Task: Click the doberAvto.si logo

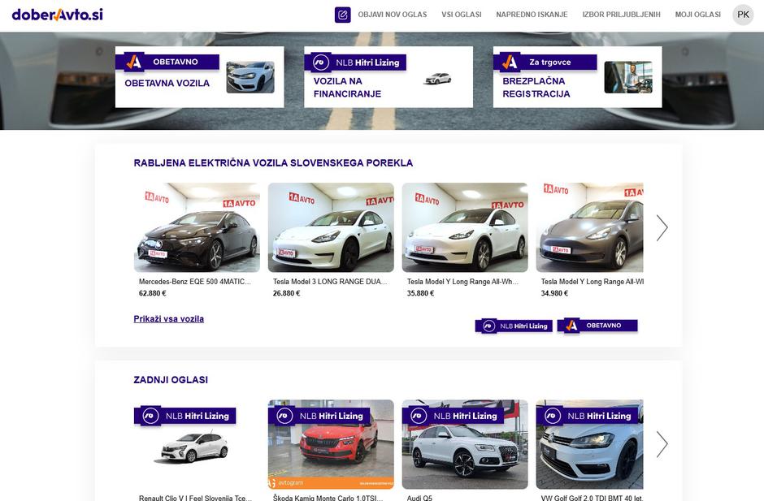Action: [x=57, y=15]
